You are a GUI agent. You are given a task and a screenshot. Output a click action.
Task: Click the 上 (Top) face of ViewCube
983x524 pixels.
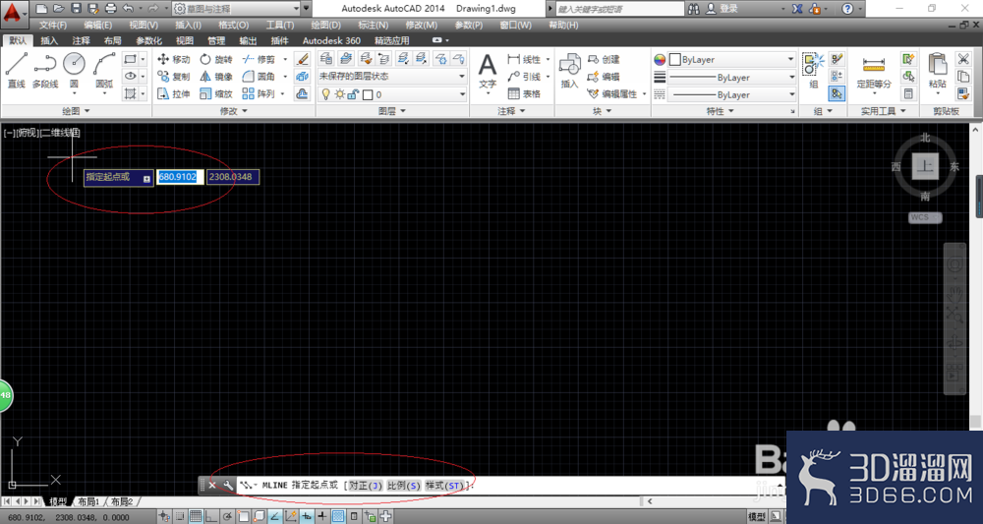click(925, 166)
